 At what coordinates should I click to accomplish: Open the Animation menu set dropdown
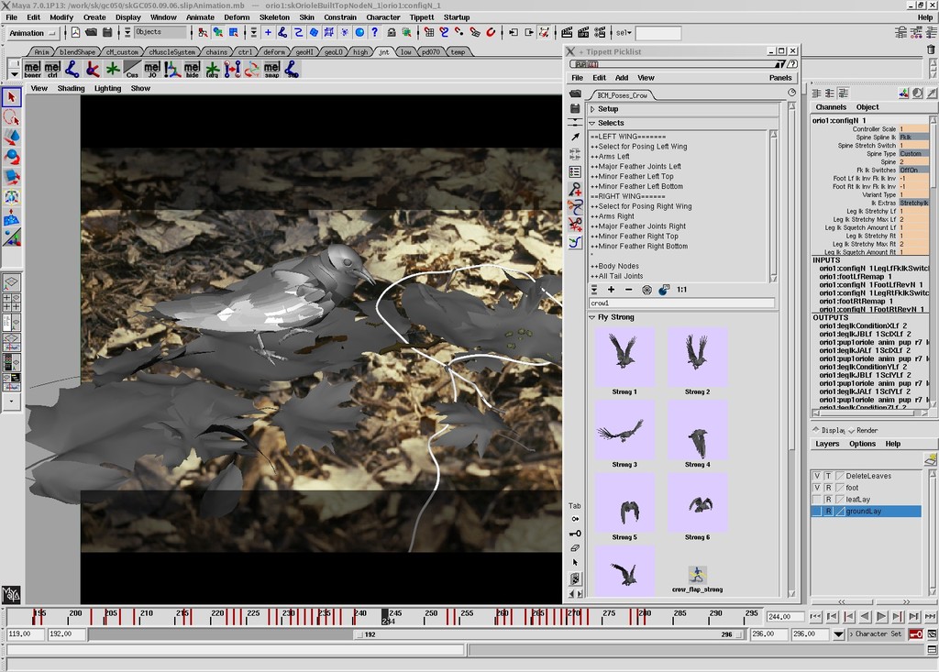[33, 33]
